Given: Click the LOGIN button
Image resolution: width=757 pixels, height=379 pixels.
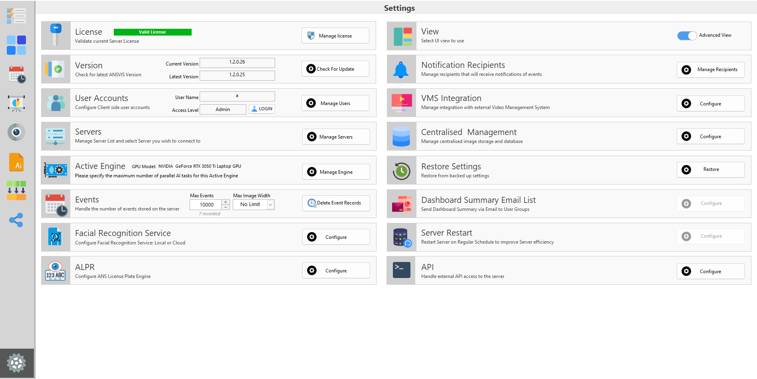Looking at the screenshot, I should [262, 109].
